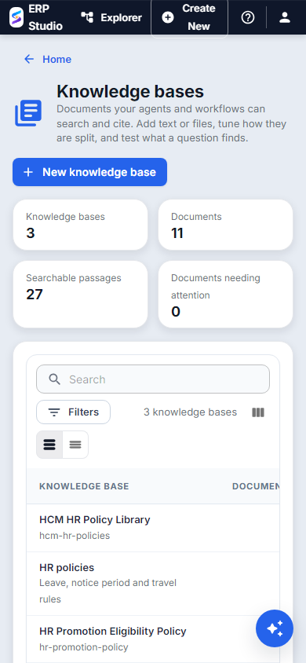Click the hcm-hr-policies slug text
This screenshot has width=306, height=663.
click(x=75, y=536)
